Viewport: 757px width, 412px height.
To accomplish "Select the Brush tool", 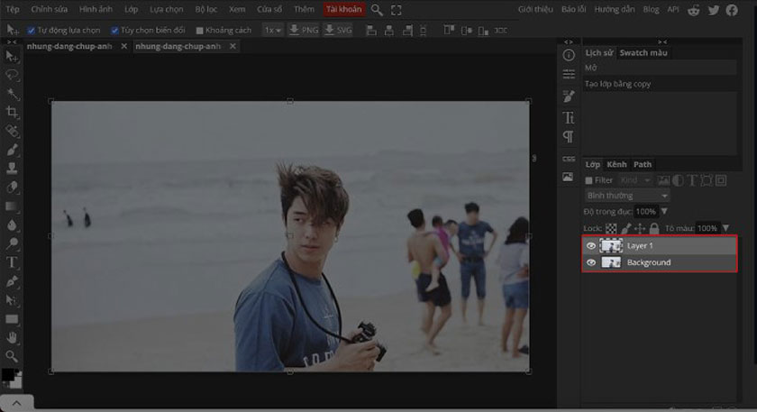I will click(x=12, y=151).
